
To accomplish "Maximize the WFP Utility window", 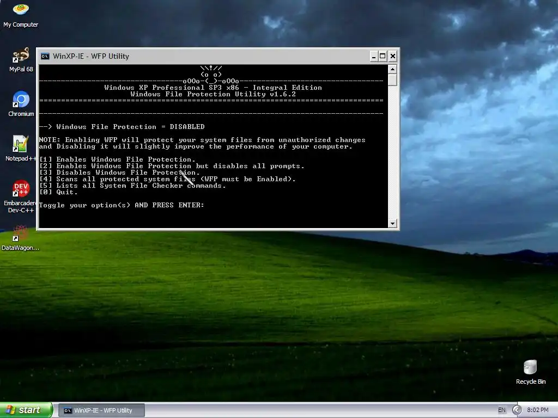I will (x=383, y=56).
